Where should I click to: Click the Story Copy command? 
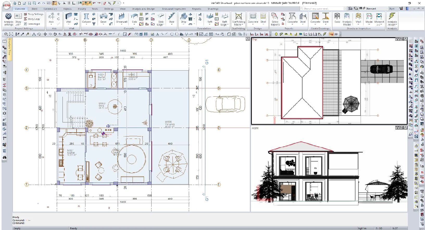tap(32, 19)
